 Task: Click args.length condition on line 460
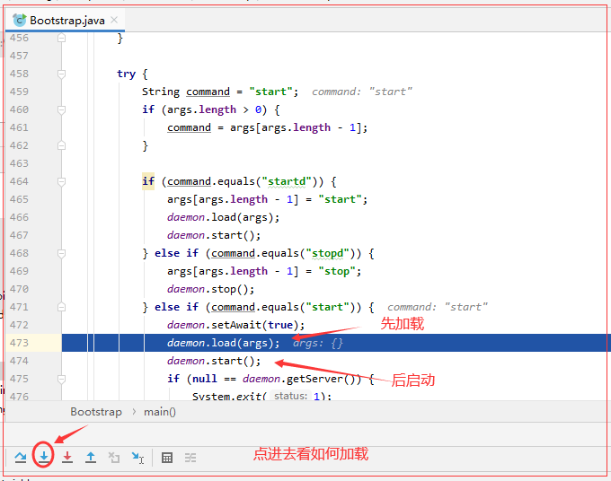pyautogui.click(x=214, y=109)
